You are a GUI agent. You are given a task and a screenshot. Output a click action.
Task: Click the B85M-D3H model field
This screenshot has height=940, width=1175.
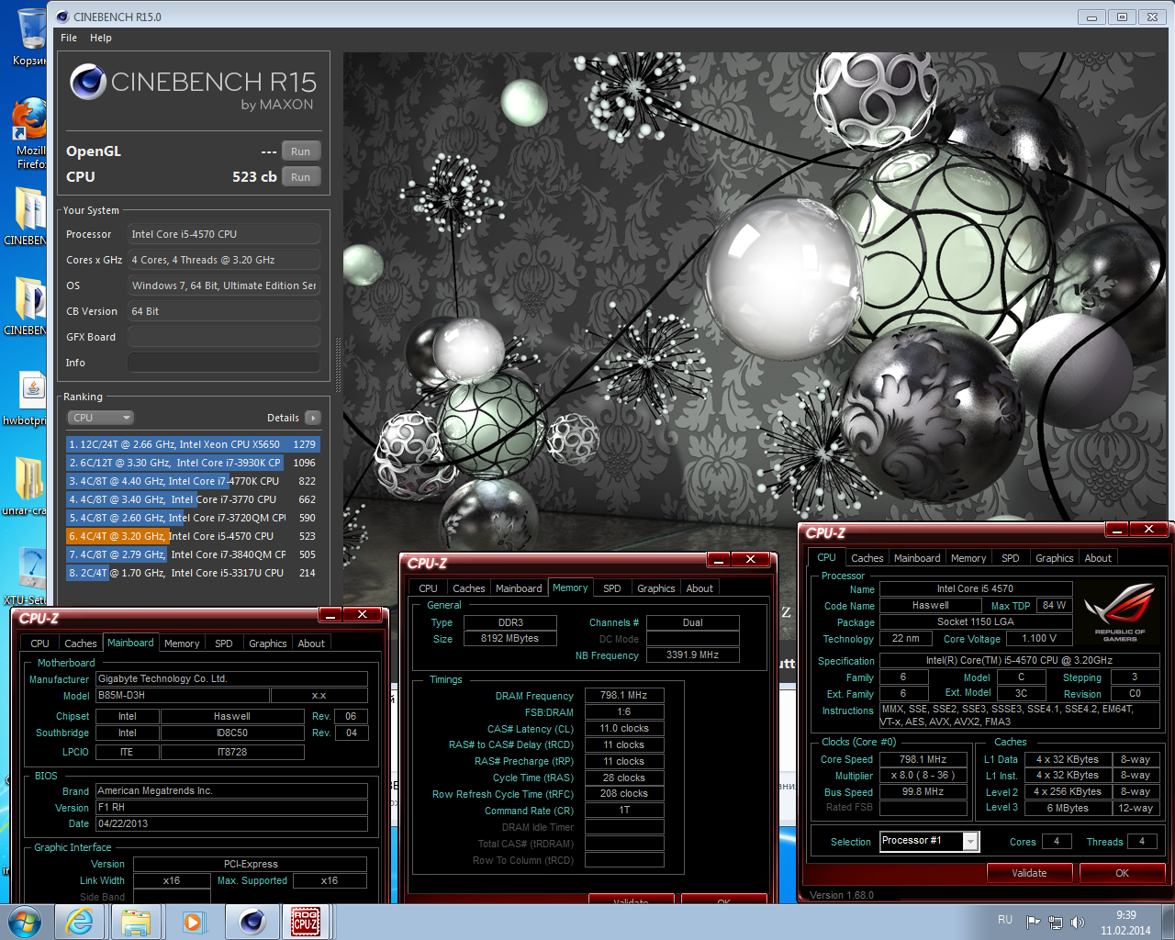pyautogui.click(x=183, y=695)
